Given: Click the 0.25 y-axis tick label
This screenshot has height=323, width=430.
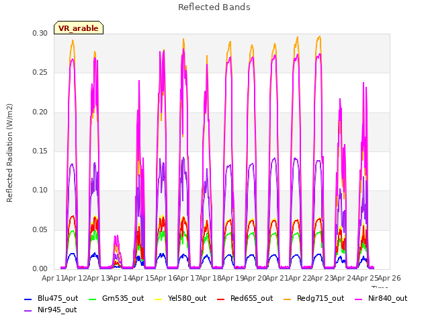Looking at the screenshot, I should [40, 73].
